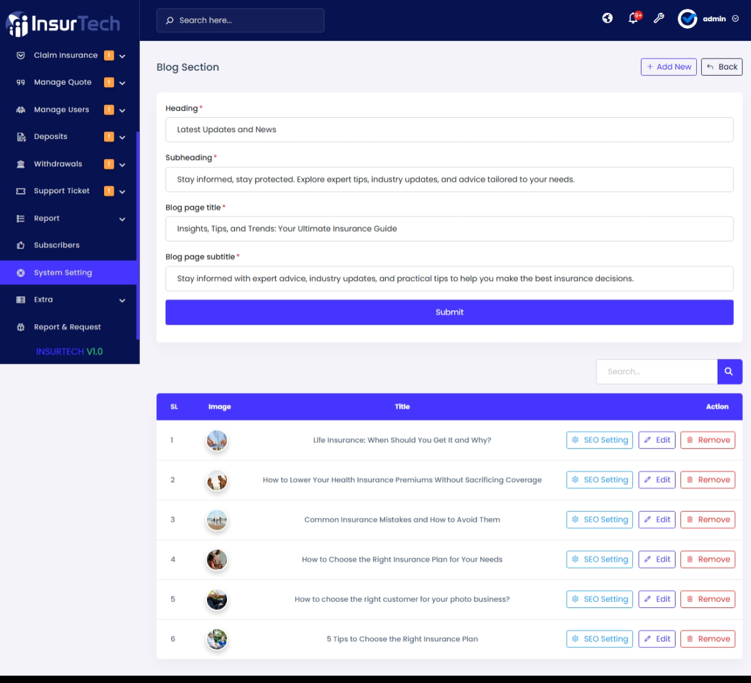Open SEO Setting for photo business post
This screenshot has height=683, width=751.
(599, 600)
